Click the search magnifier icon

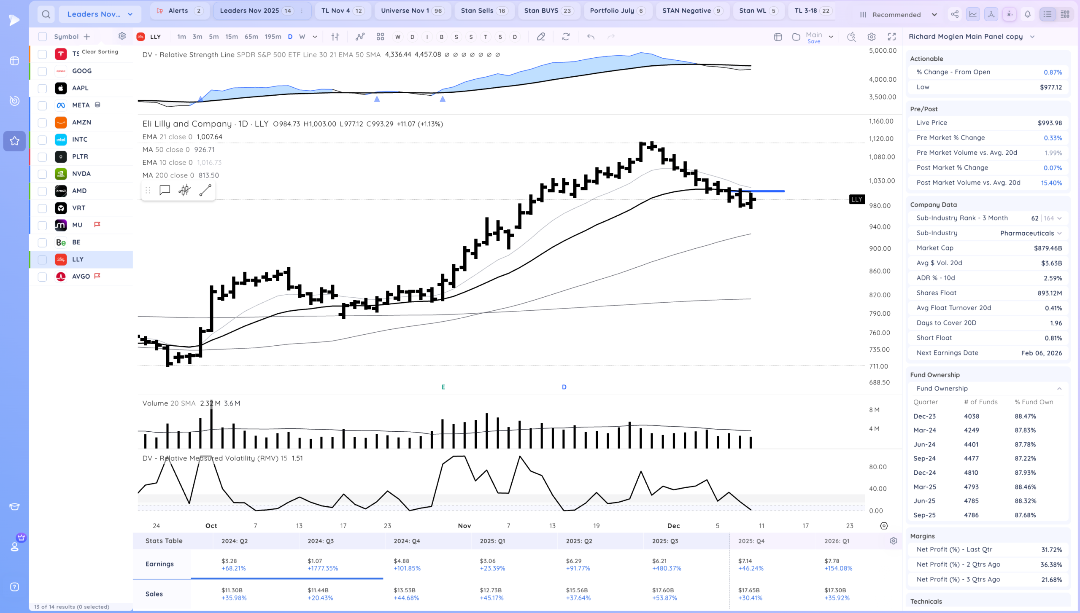pos(46,14)
